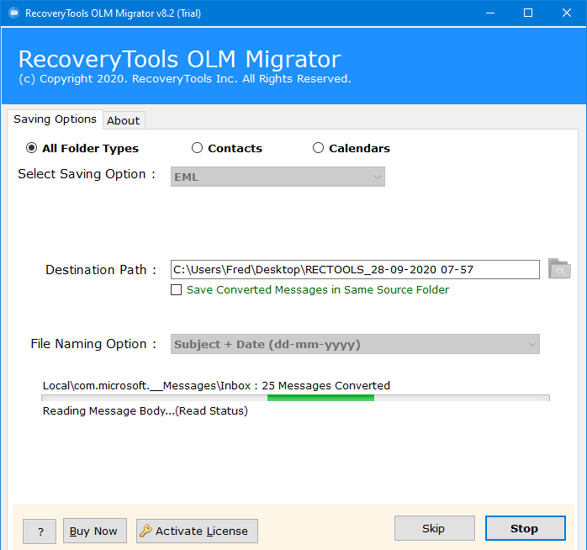Click the 'File Naming Option :' label
The width and height of the screenshot is (587, 550).
pos(93,344)
